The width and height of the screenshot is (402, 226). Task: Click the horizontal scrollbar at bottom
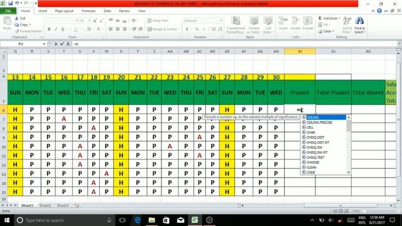tap(340, 205)
